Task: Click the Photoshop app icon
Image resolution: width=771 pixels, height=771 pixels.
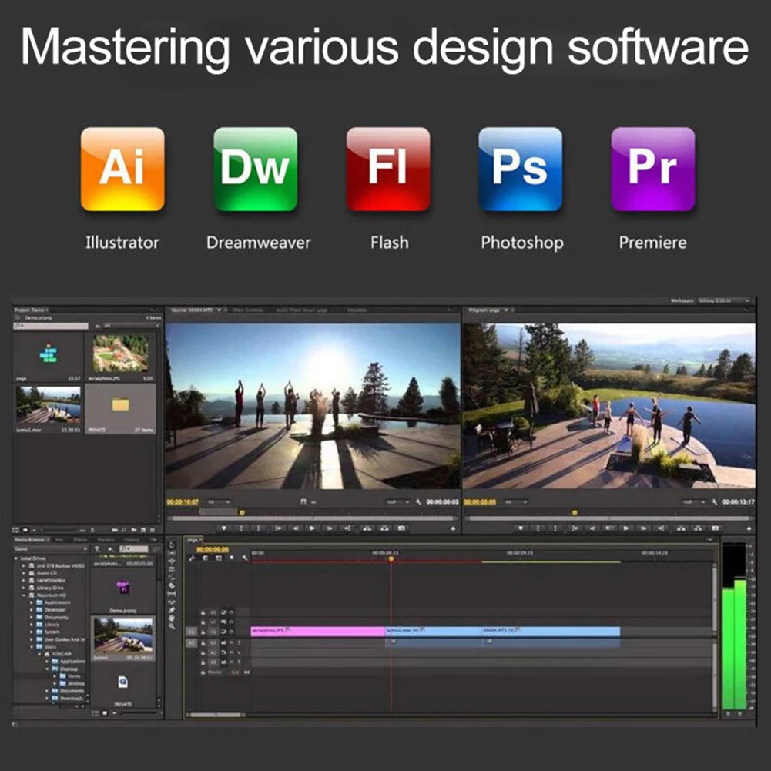Action: (520, 169)
